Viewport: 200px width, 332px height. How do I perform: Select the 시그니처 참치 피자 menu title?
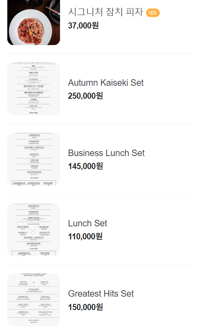pyautogui.click(x=105, y=12)
